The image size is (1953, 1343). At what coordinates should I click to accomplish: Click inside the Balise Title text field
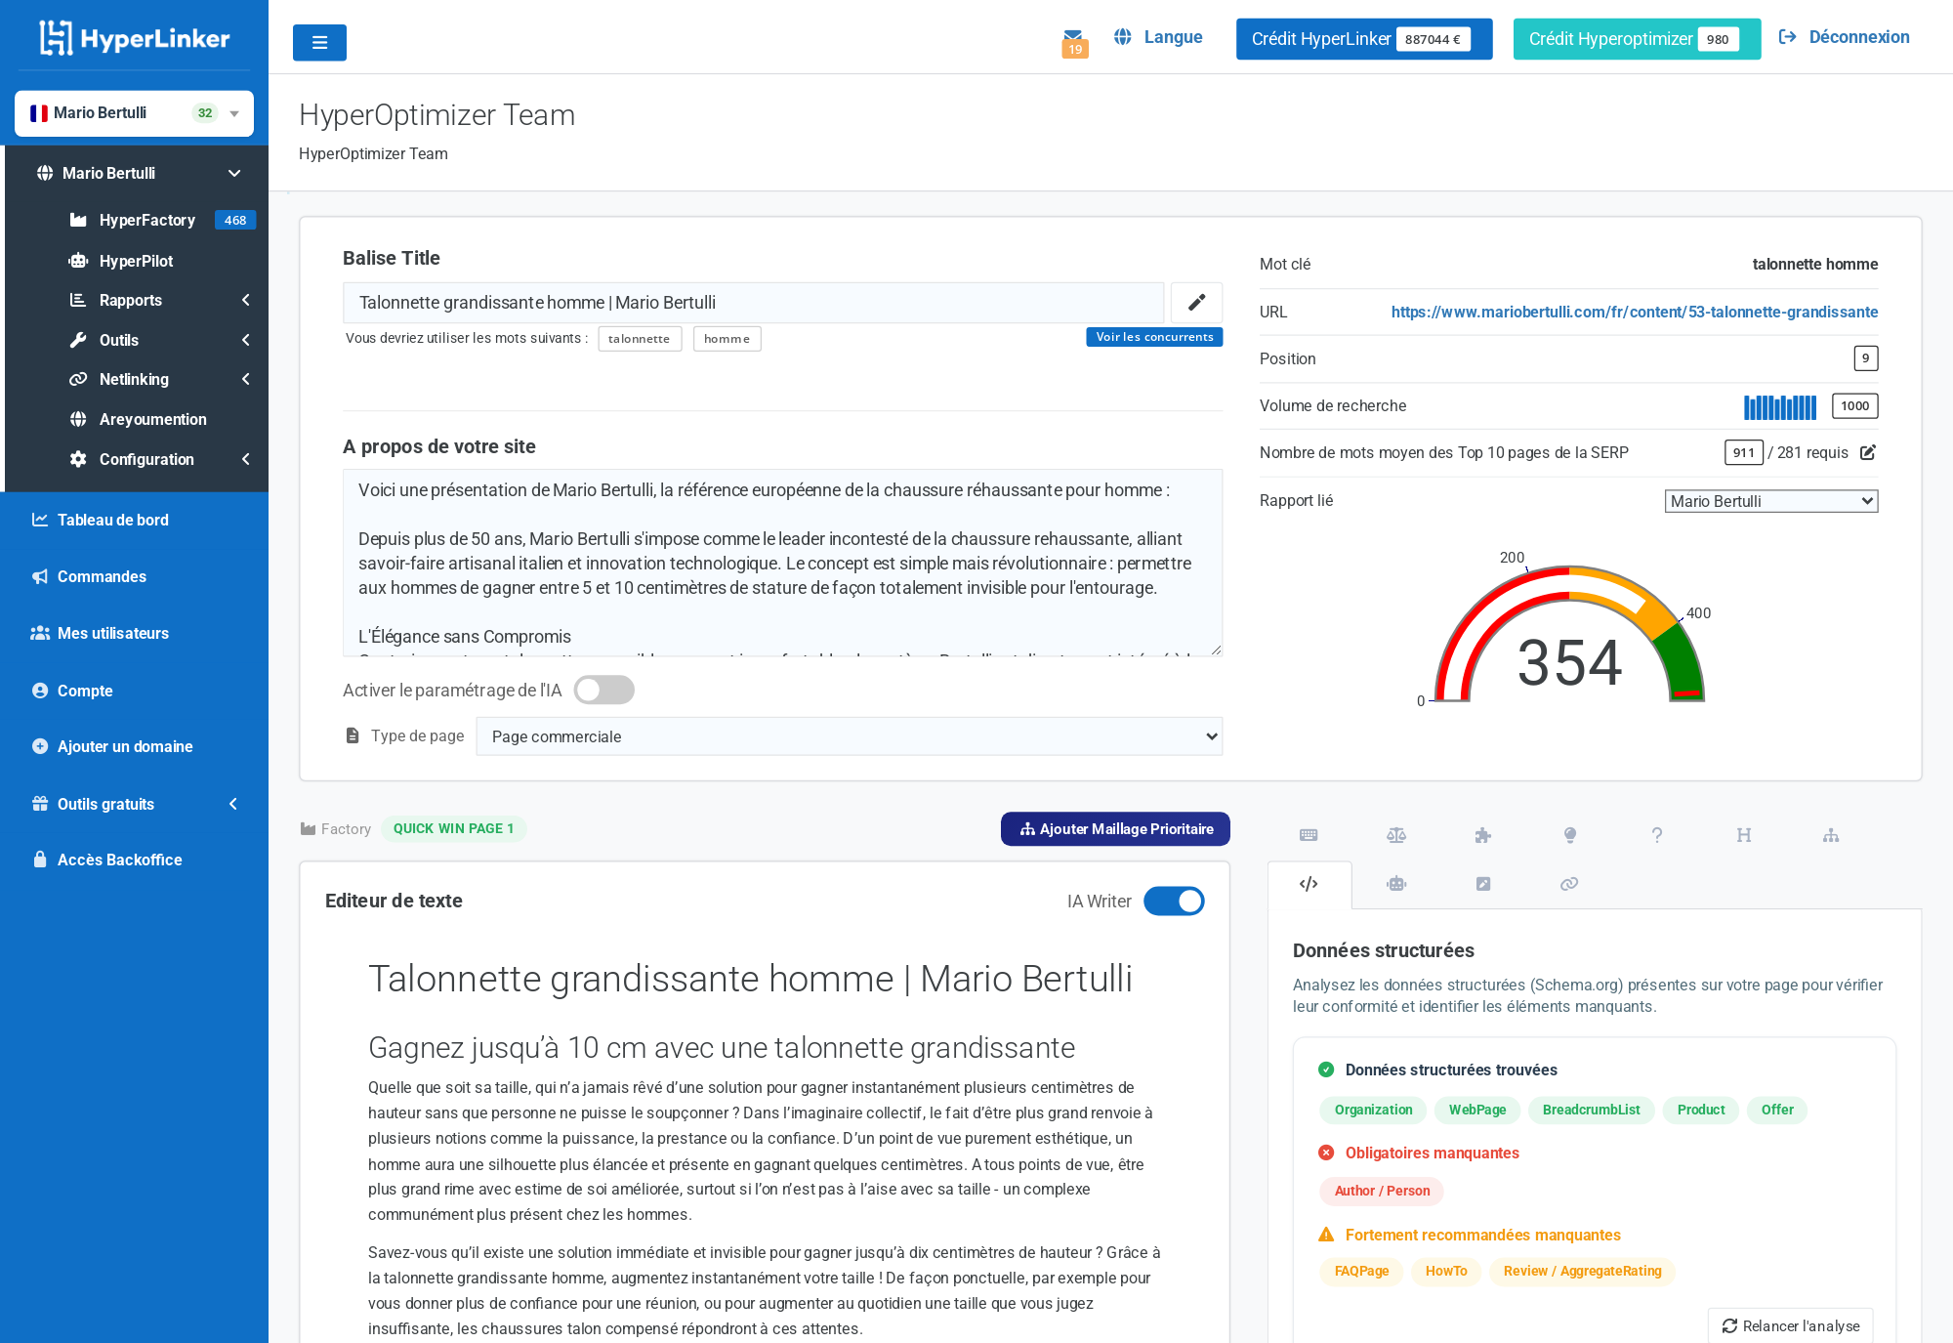point(752,303)
